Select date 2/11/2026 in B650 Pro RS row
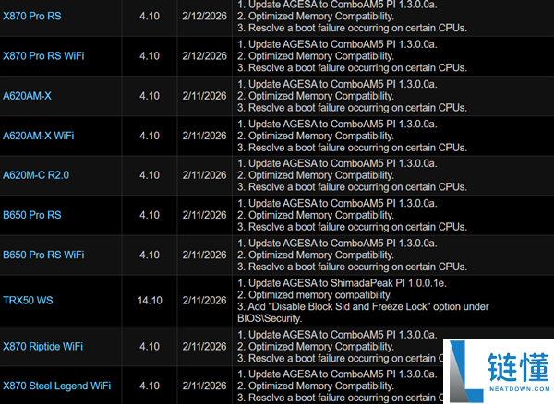Viewport: 554px width, 404px height. coord(205,215)
